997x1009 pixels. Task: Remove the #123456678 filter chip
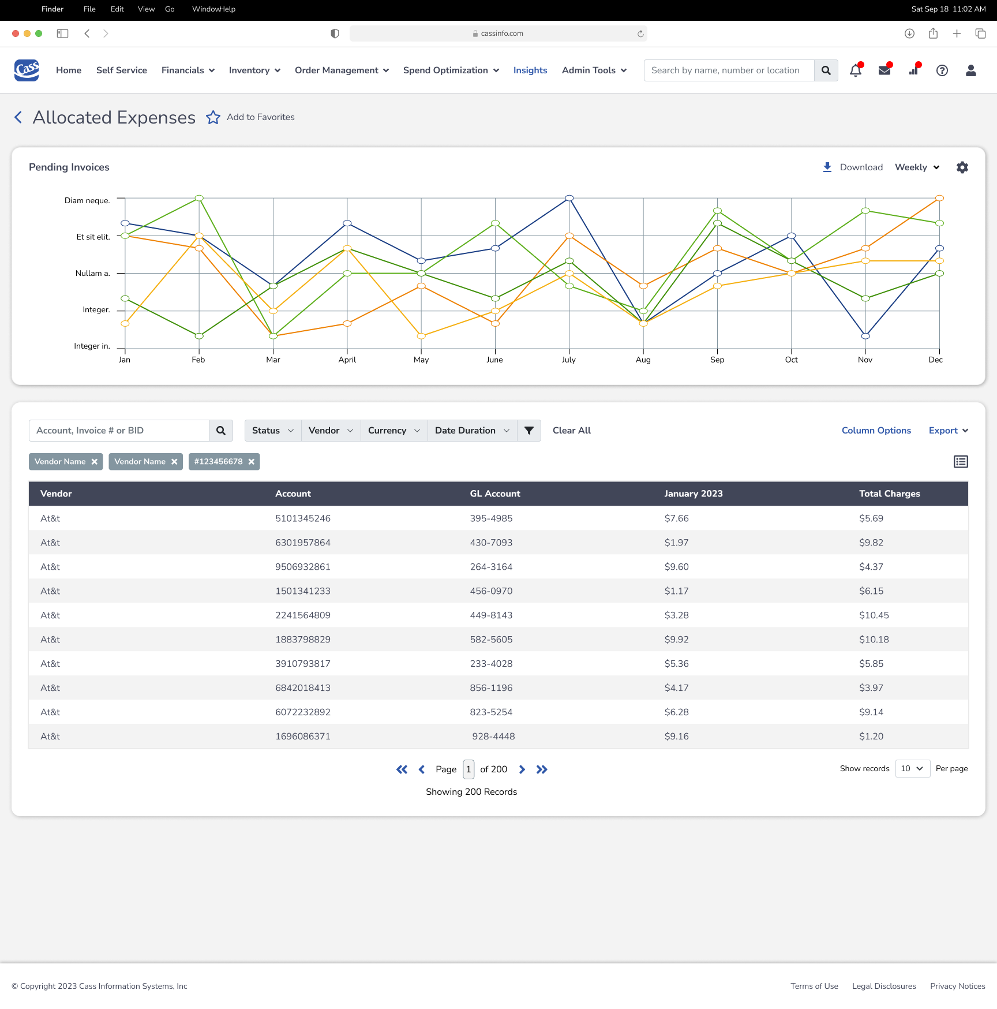click(x=252, y=462)
